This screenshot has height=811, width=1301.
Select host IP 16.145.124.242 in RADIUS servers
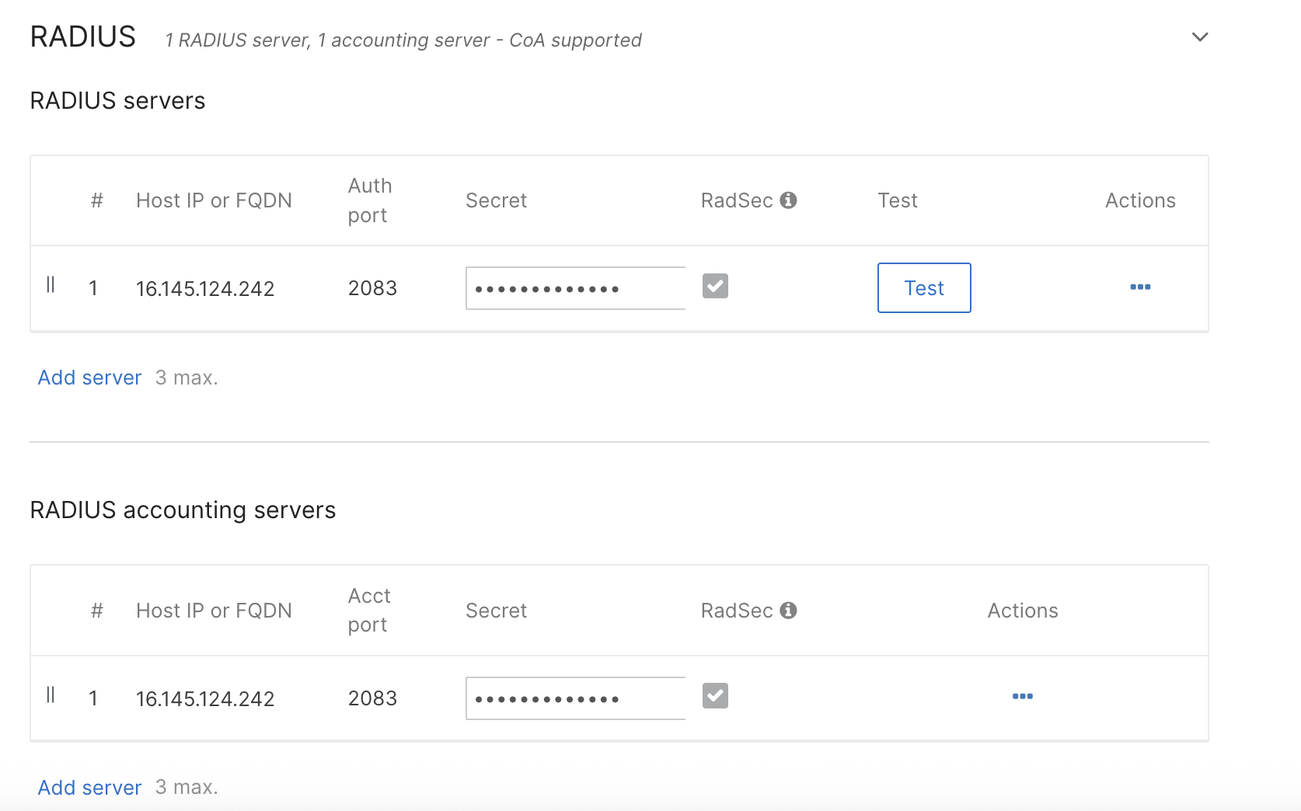click(205, 289)
